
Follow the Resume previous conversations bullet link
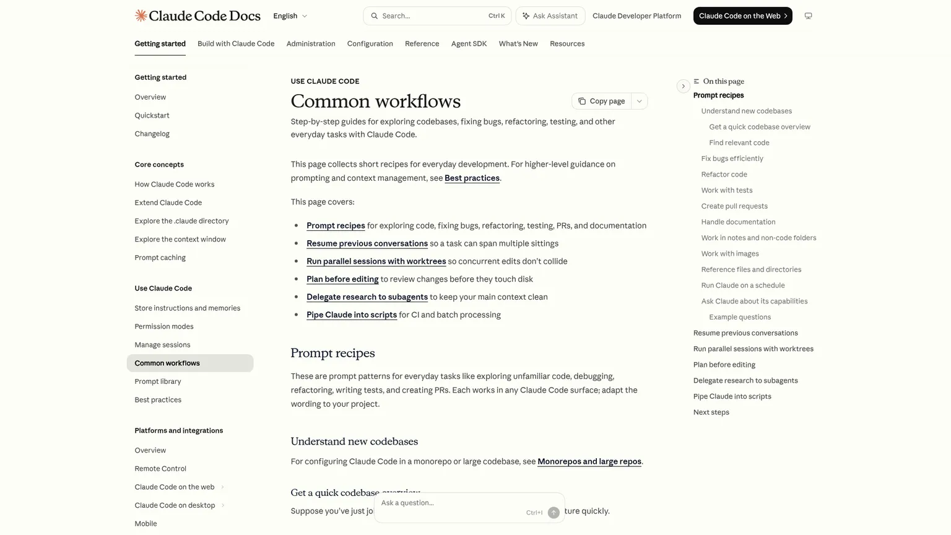tap(367, 244)
